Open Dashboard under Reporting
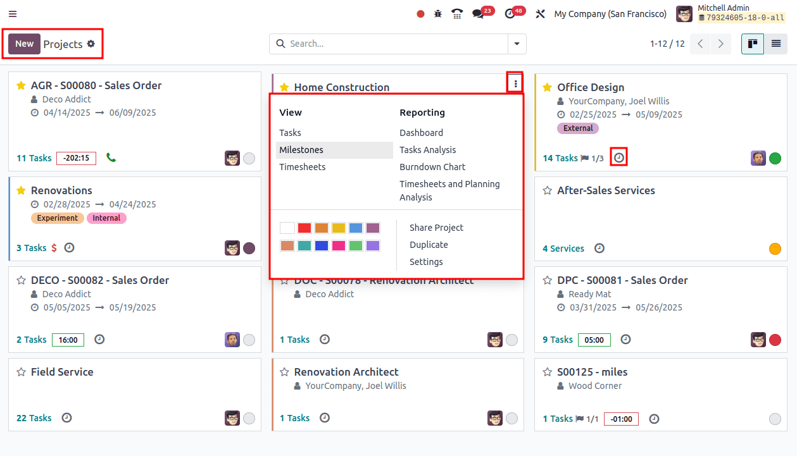The width and height of the screenshot is (797, 456). pyautogui.click(x=421, y=133)
